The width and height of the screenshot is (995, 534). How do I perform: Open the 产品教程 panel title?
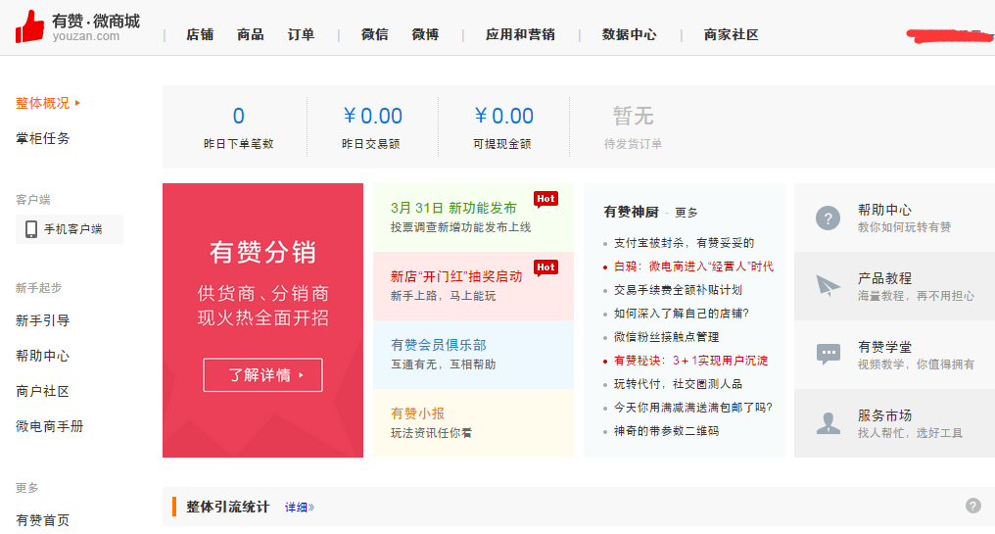[x=884, y=278]
